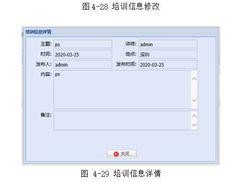Screen dimensions: 238x182
Task: Click the caption 图 4-29 培训信息详情
Action: [121, 173]
